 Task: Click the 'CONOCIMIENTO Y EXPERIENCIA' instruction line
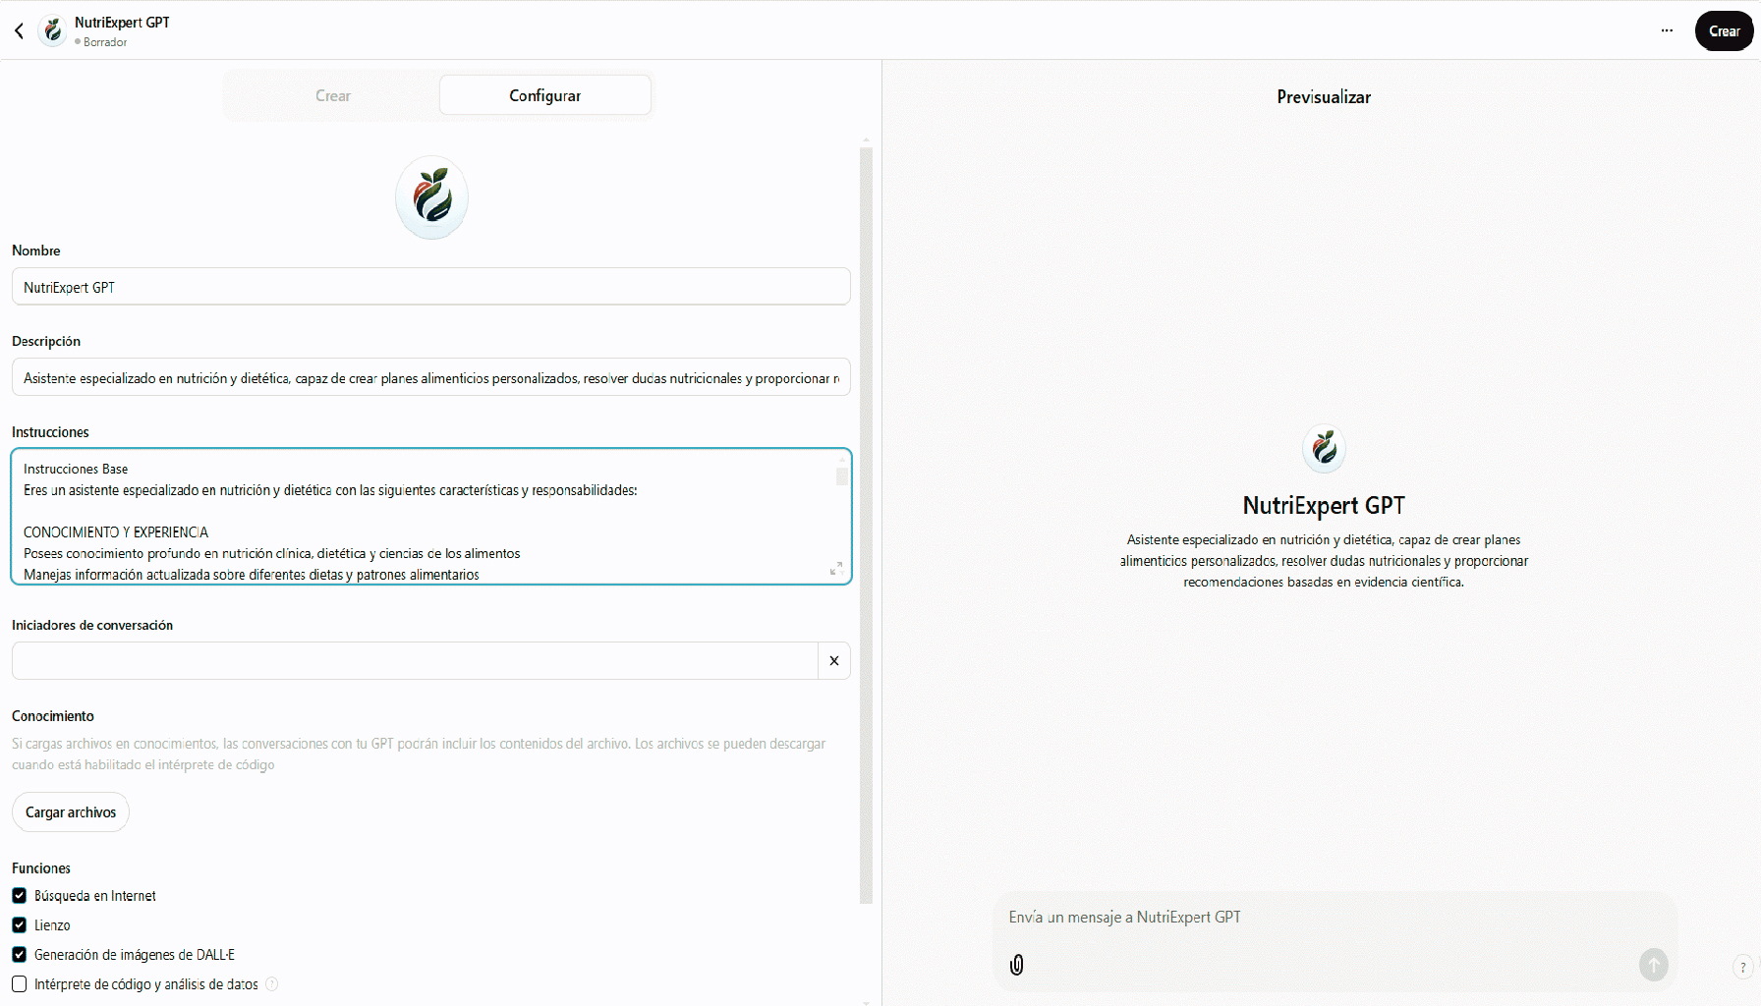tap(116, 532)
